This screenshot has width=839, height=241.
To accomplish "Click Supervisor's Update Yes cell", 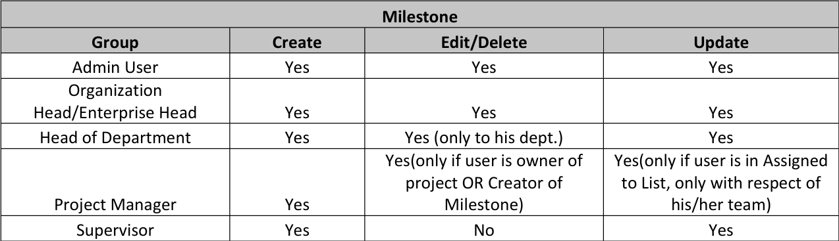I will pos(720,230).
